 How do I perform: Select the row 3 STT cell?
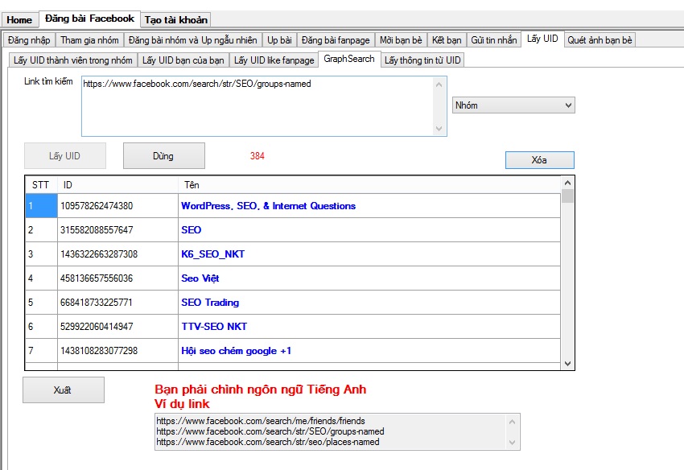click(41, 254)
